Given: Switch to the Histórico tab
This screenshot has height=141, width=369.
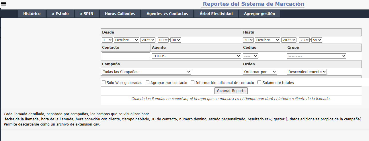Looking at the screenshot, I should 32,14.
